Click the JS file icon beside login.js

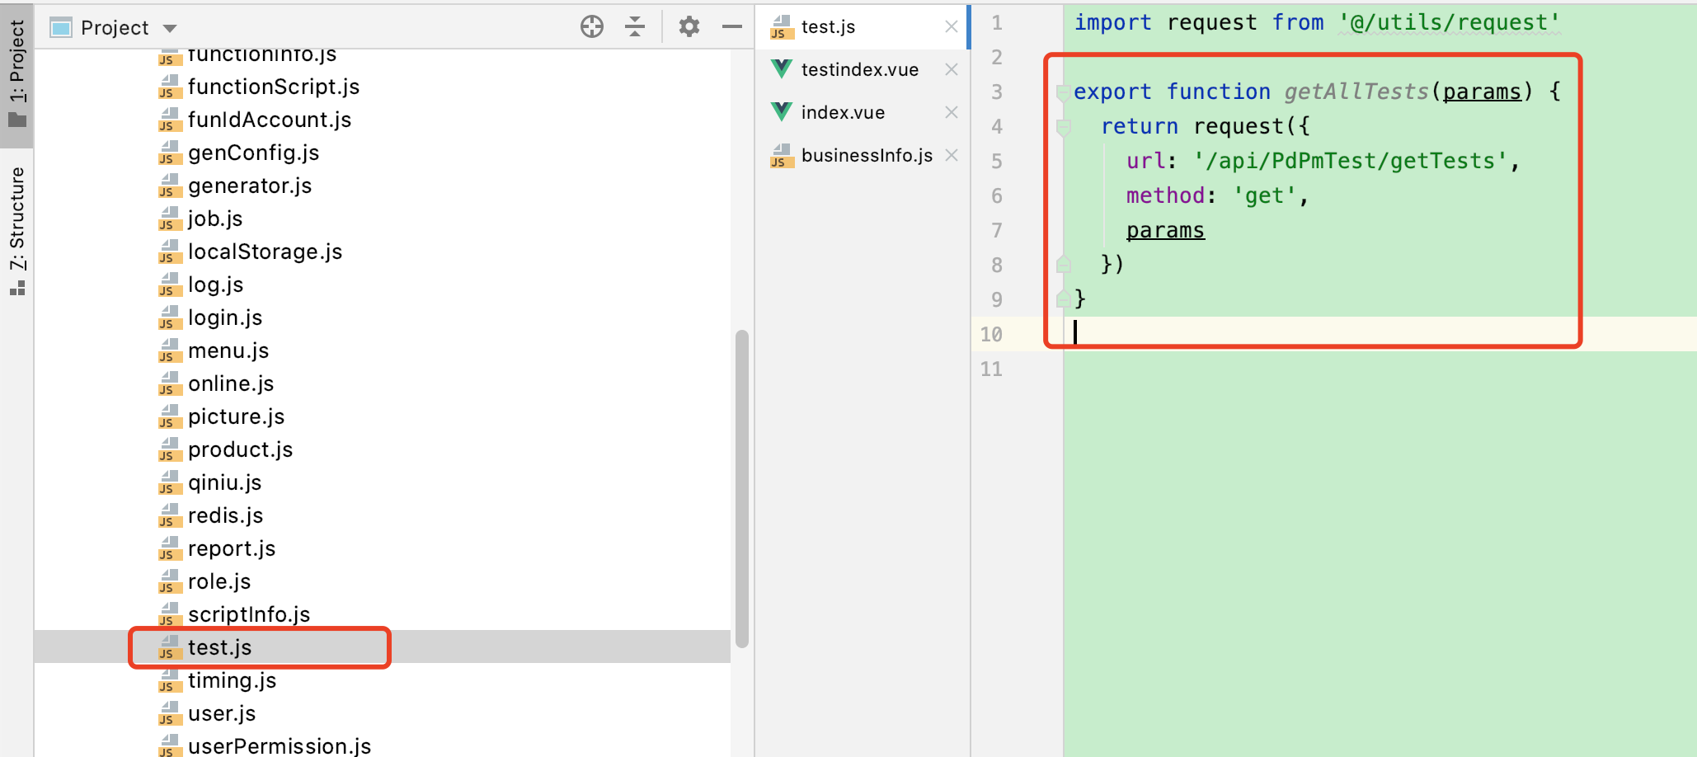(x=170, y=317)
